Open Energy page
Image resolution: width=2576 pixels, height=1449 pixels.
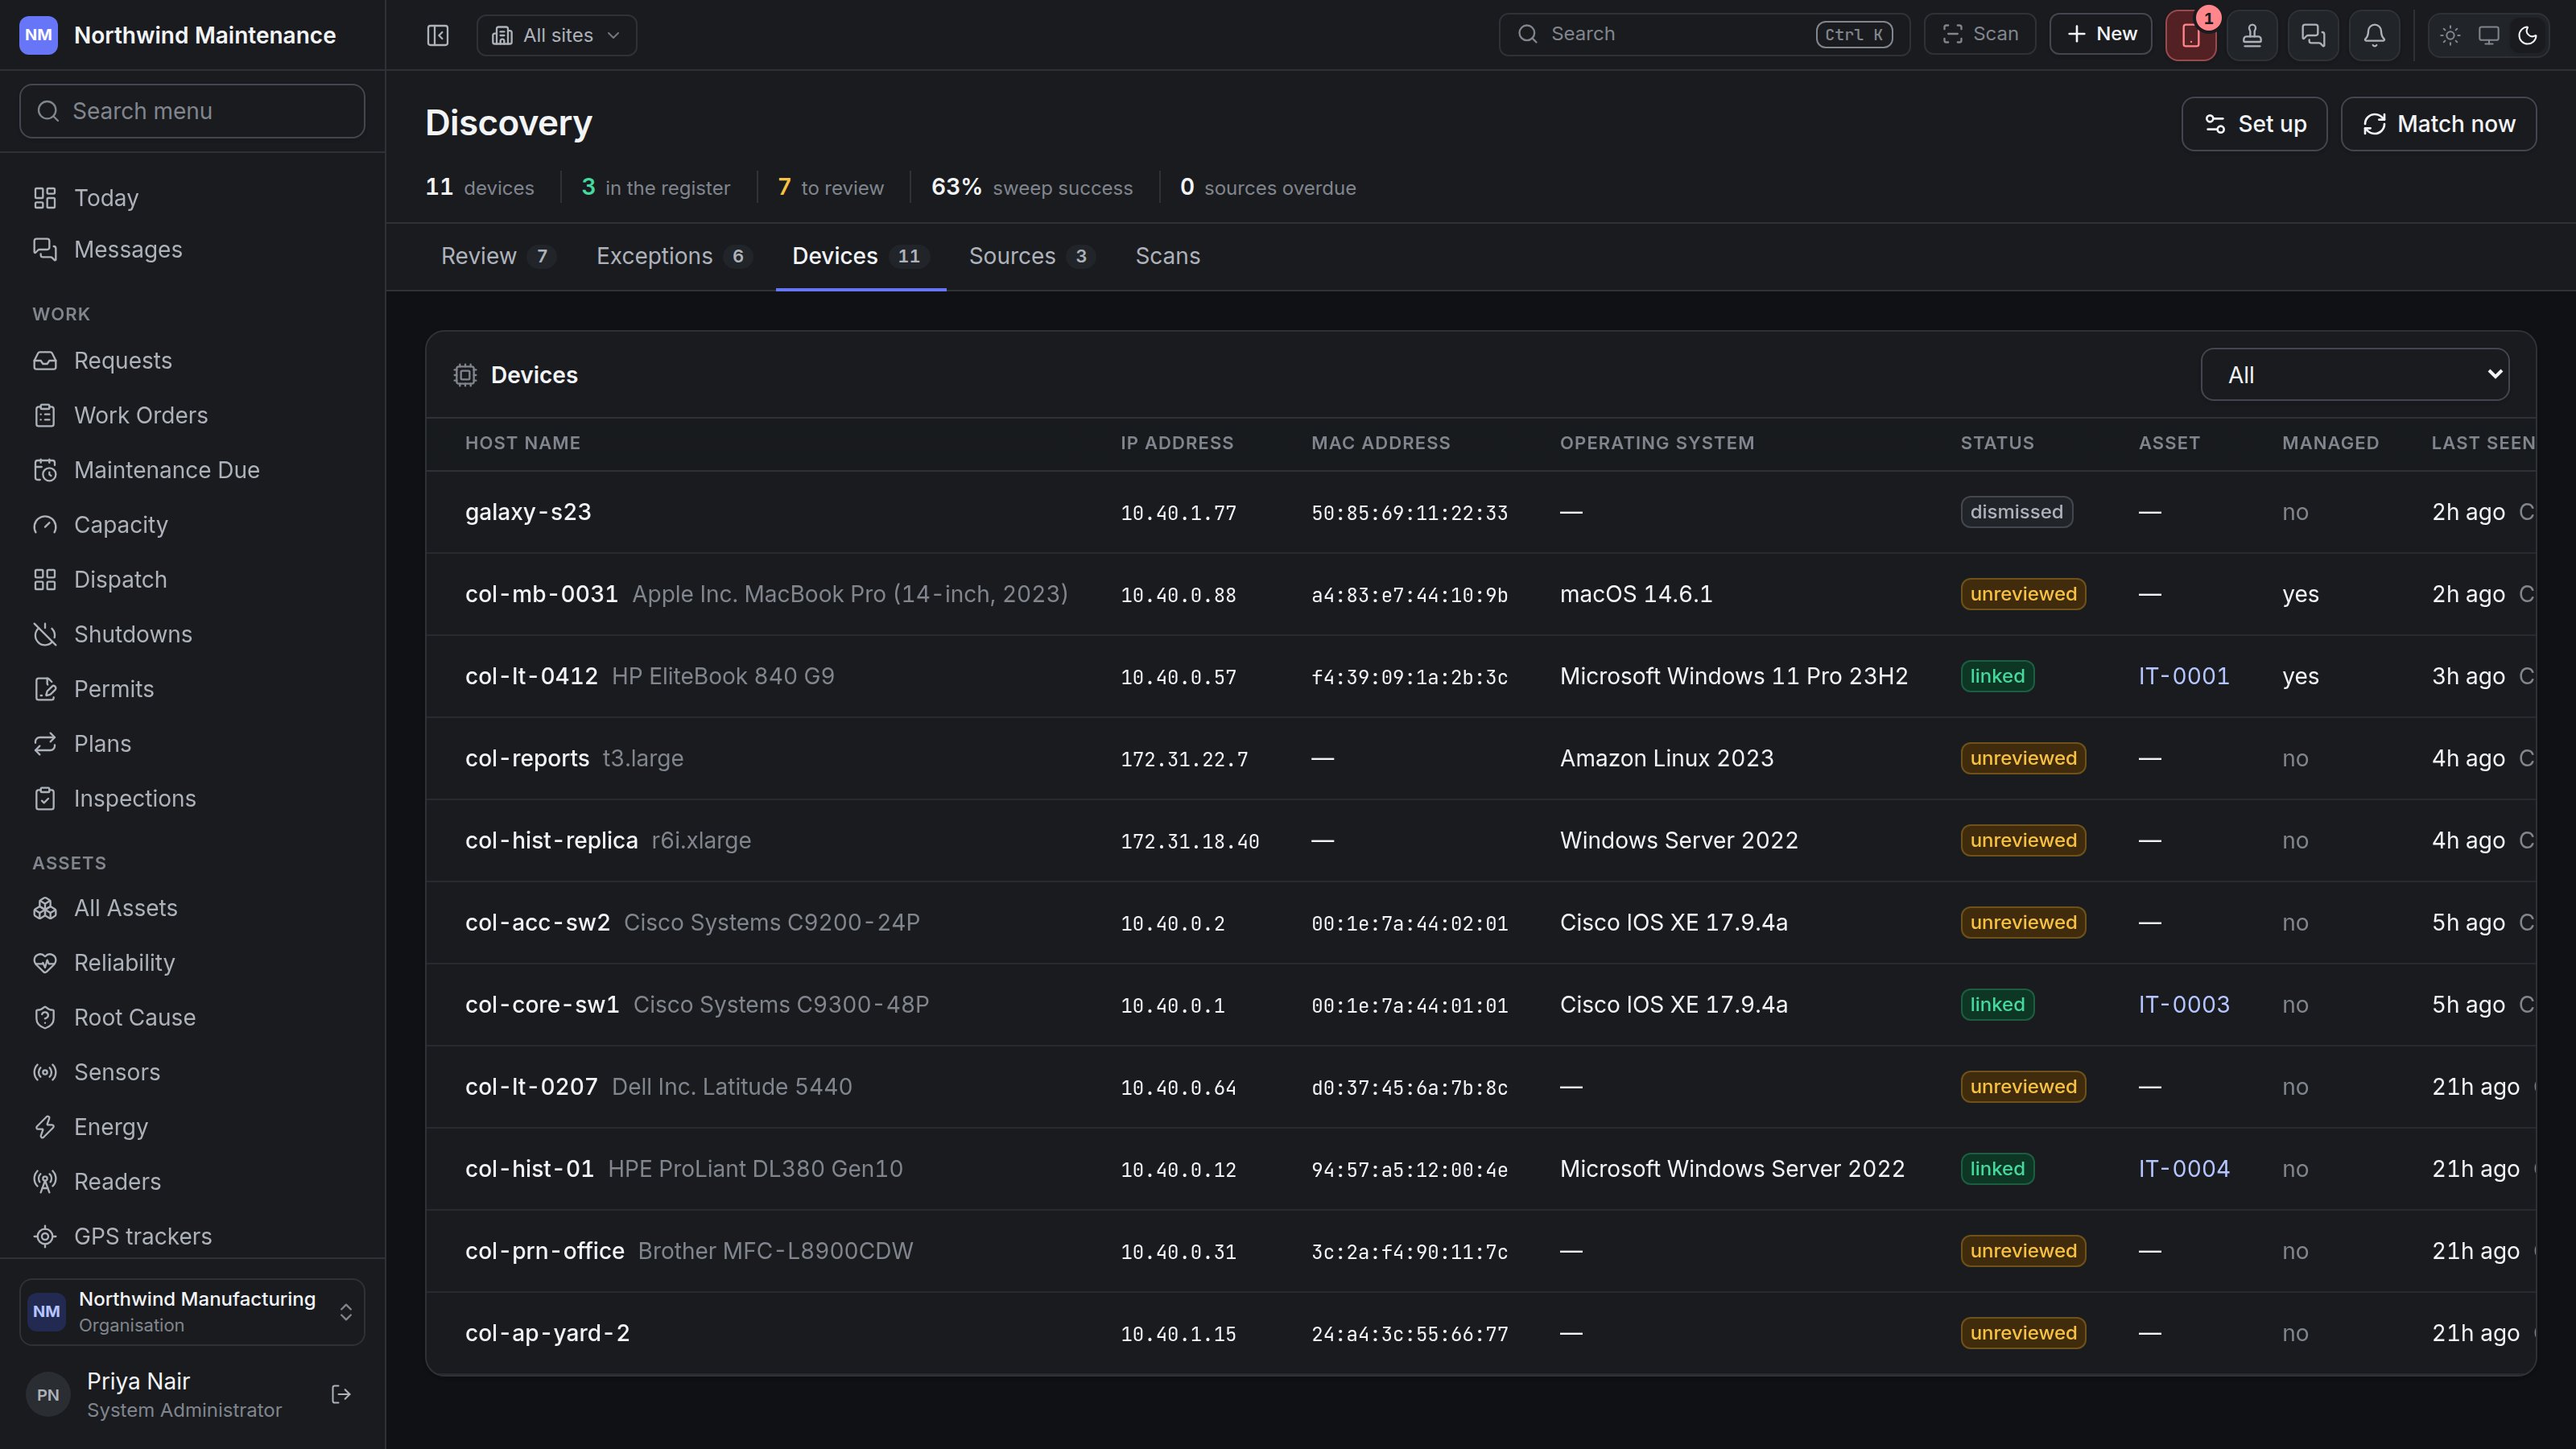[x=192, y=1127]
